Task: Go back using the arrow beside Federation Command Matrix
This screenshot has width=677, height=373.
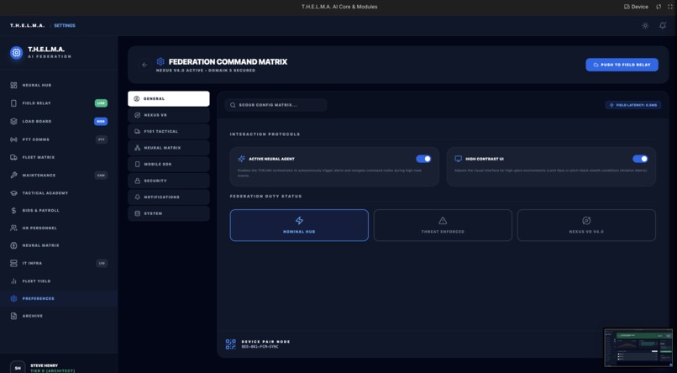Action: click(x=144, y=65)
